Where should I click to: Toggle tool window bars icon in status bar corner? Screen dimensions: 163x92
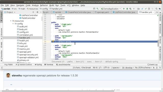tap(2, 67)
